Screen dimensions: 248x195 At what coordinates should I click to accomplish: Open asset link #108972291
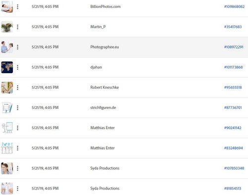tap(234, 47)
